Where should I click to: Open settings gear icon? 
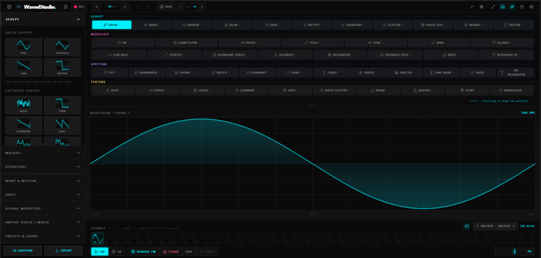click(x=531, y=6)
